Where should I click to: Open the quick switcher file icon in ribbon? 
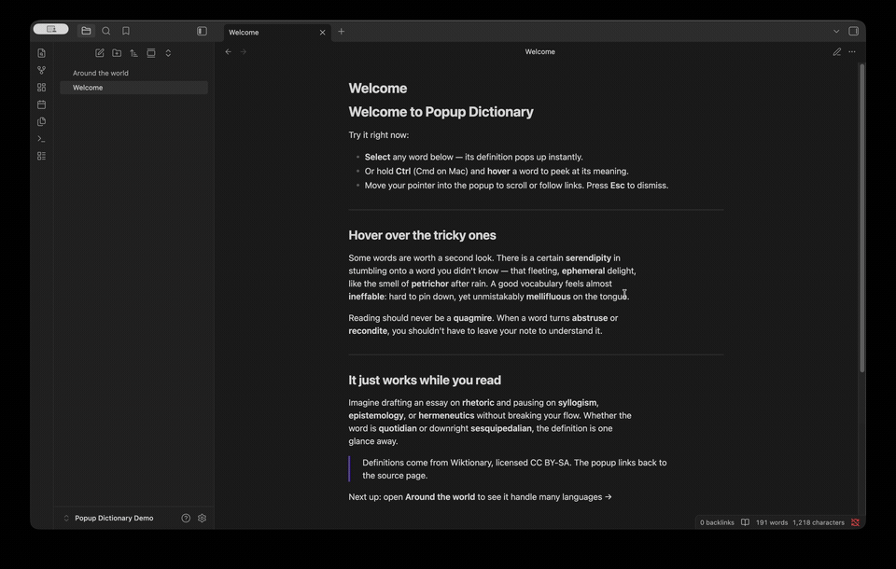(41, 53)
